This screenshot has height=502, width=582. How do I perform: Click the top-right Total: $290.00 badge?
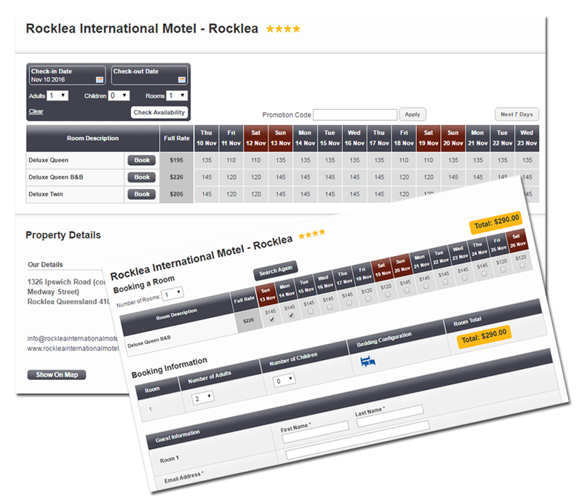496,223
